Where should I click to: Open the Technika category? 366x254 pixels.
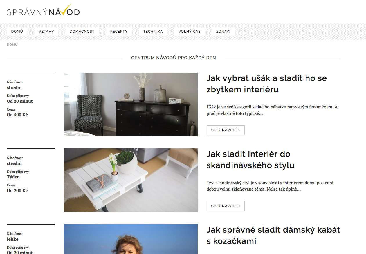point(153,31)
